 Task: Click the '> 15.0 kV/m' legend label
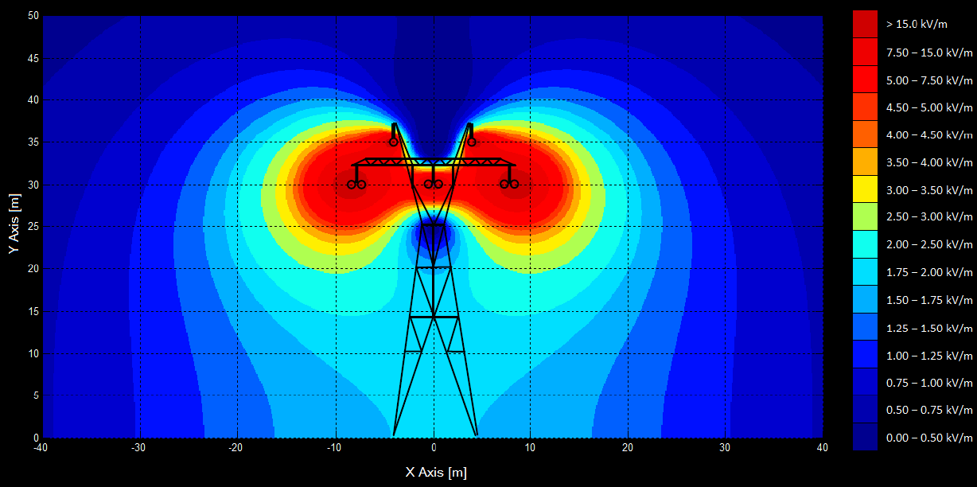pyautogui.click(x=917, y=24)
